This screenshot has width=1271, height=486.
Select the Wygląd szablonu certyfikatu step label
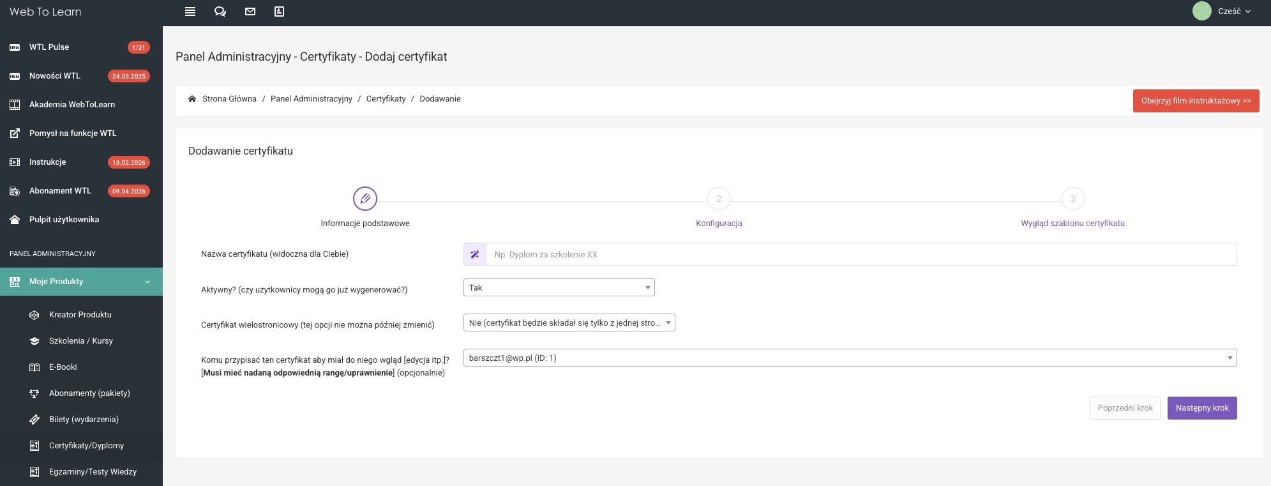point(1073,224)
